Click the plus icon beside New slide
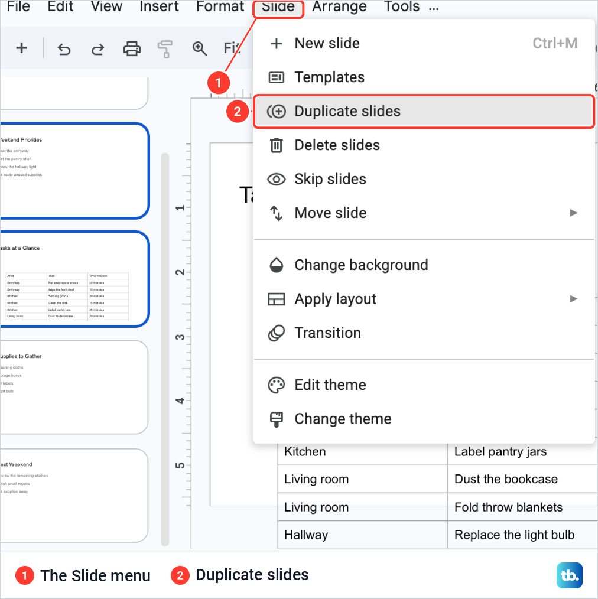The image size is (598, 599). pos(277,44)
